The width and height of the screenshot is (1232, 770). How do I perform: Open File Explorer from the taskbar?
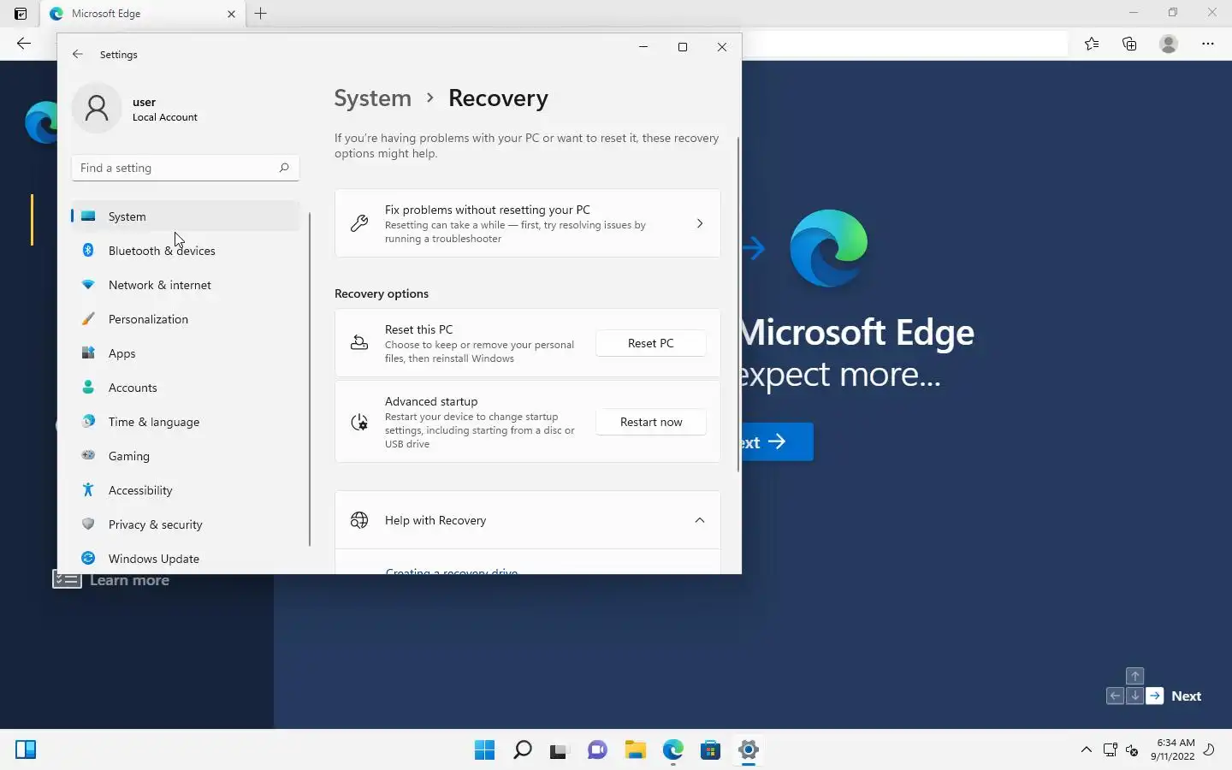tap(635, 750)
